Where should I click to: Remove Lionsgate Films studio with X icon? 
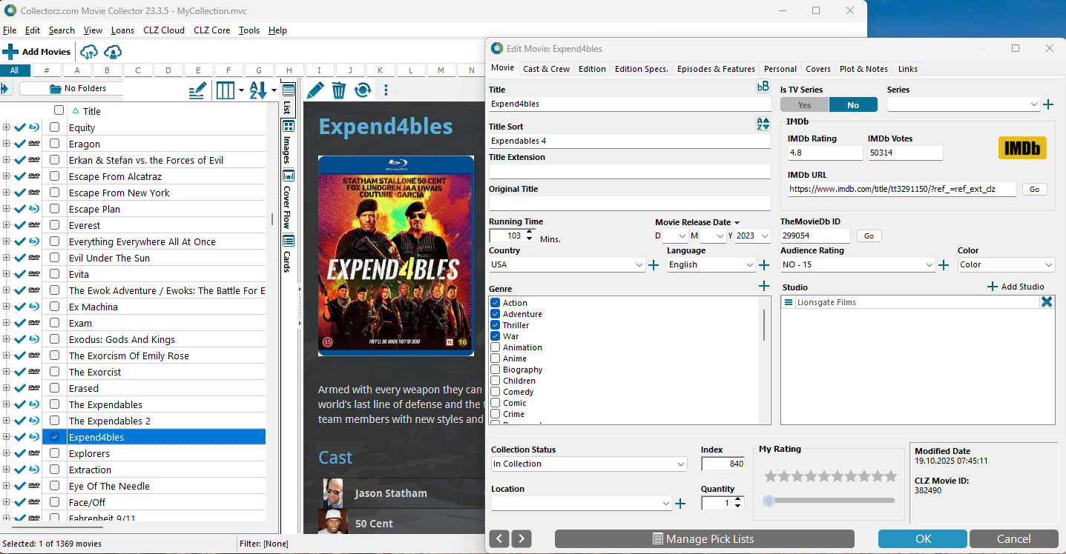pyautogui.click(x=1046, y=301)
